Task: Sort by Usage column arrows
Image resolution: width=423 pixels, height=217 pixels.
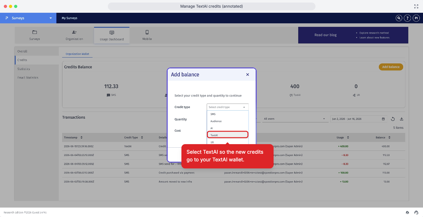Action: click(x=348, y=137)
